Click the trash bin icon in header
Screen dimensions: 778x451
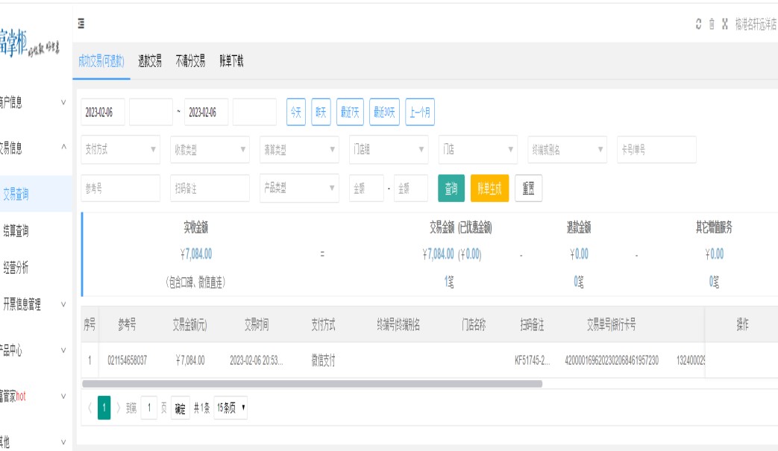(712, 24)
